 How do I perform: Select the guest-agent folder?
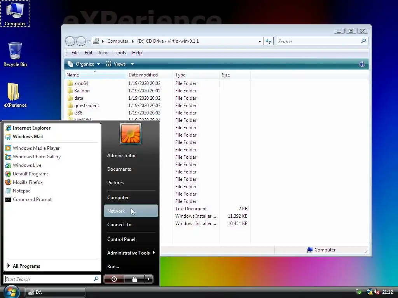(83, 106)
